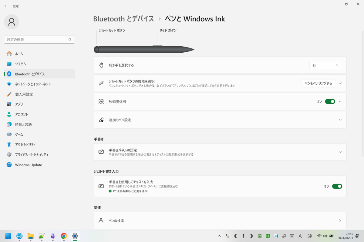Click the IME A input mode indicator
Screen dimensions: 364x242
pos(300,236)
